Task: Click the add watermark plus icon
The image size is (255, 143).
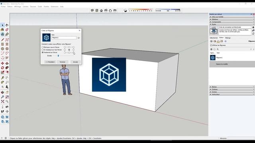Action: tap(211, 49)
